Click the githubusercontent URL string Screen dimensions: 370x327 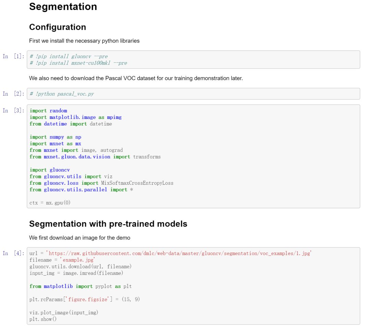click(x=180, y=254)
